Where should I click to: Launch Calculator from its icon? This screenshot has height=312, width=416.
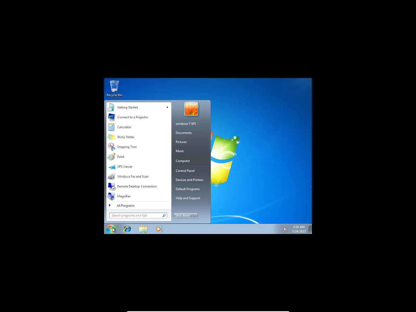pyautogui.click(x=111, y=127)
